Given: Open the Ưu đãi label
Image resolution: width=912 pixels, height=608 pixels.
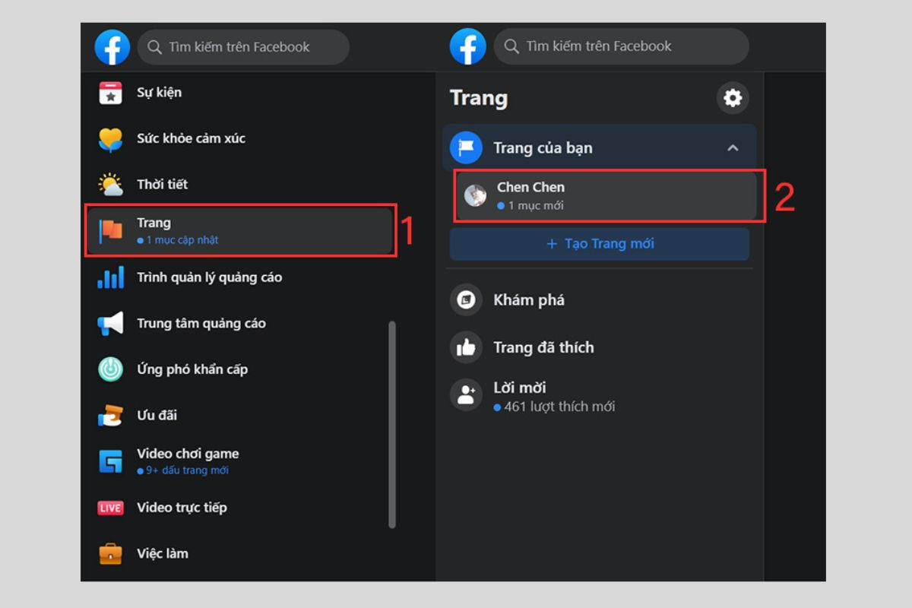Looking at the screenshot, I should 157,415.
